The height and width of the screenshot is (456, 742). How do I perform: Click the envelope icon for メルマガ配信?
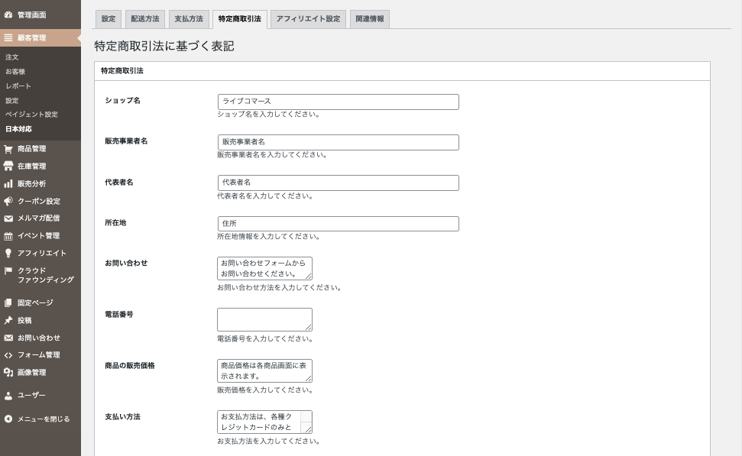pos(8,218)
